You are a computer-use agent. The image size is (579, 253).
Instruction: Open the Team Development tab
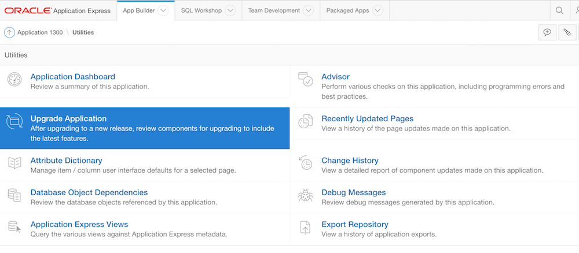pos(274,10)
